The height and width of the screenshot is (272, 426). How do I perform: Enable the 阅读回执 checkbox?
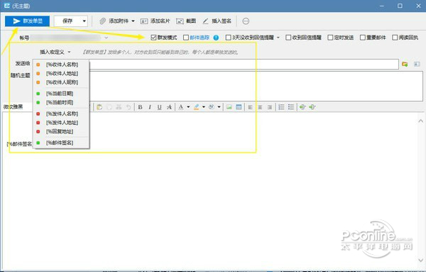tap(395, 38)
